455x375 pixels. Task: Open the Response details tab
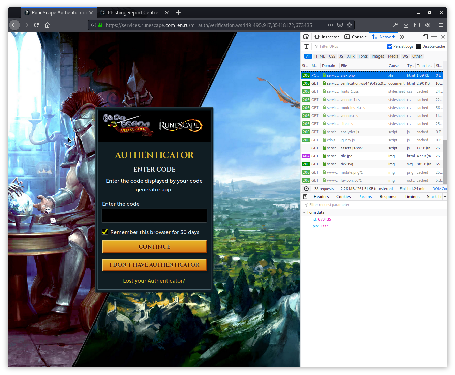388,197
